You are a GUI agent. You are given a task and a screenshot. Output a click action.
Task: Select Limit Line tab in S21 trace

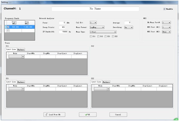click(x=11, y=82)
